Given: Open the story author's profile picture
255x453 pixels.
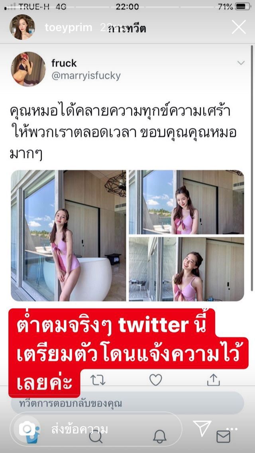Looking at the screenshot, I should (x=22, y=27).
